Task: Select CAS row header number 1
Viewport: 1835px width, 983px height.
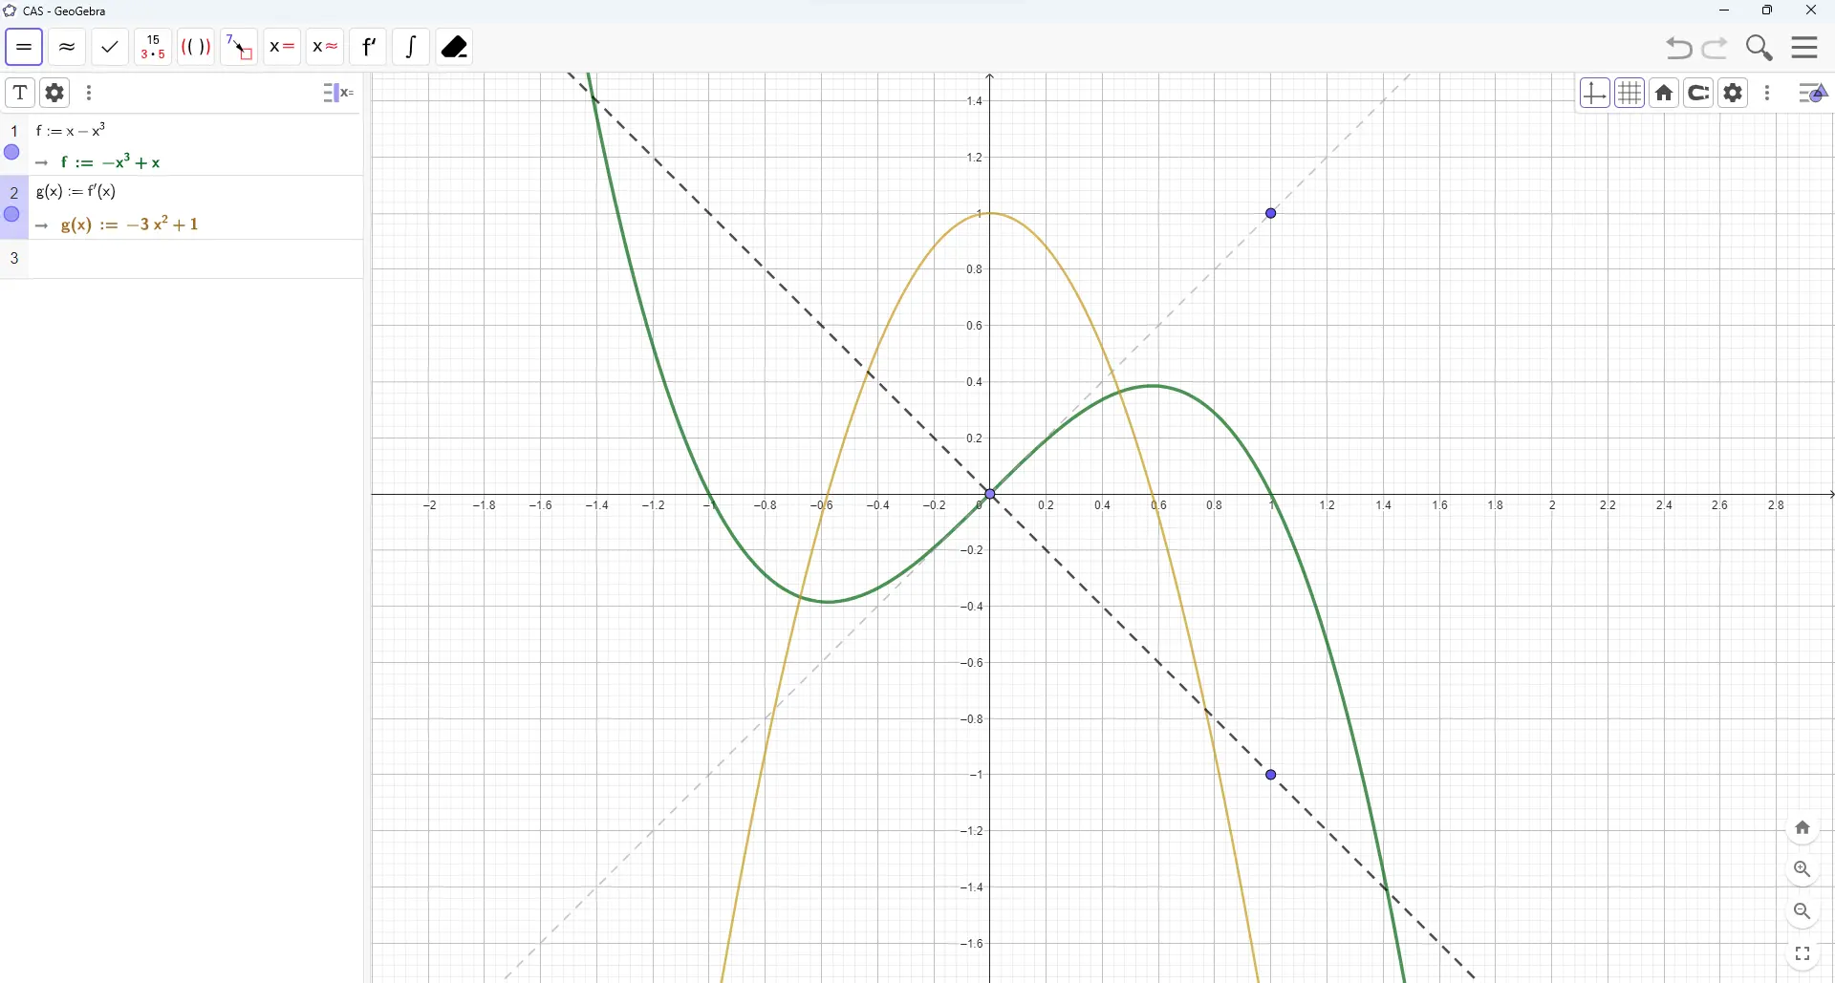Action: point(14,131)
